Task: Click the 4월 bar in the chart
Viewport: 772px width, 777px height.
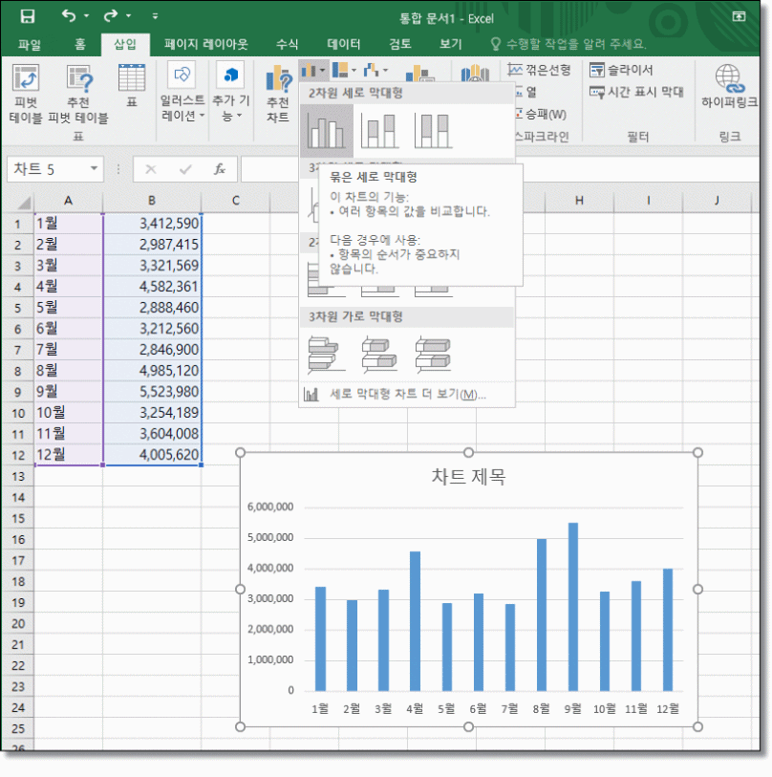Action: tap(415, 621)
